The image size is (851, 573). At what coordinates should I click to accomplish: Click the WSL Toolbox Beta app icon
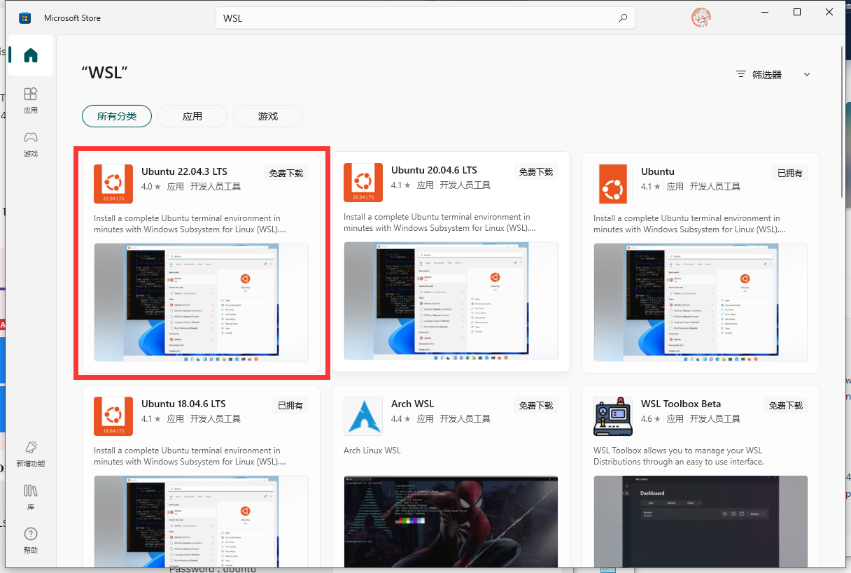coord(613,416)
